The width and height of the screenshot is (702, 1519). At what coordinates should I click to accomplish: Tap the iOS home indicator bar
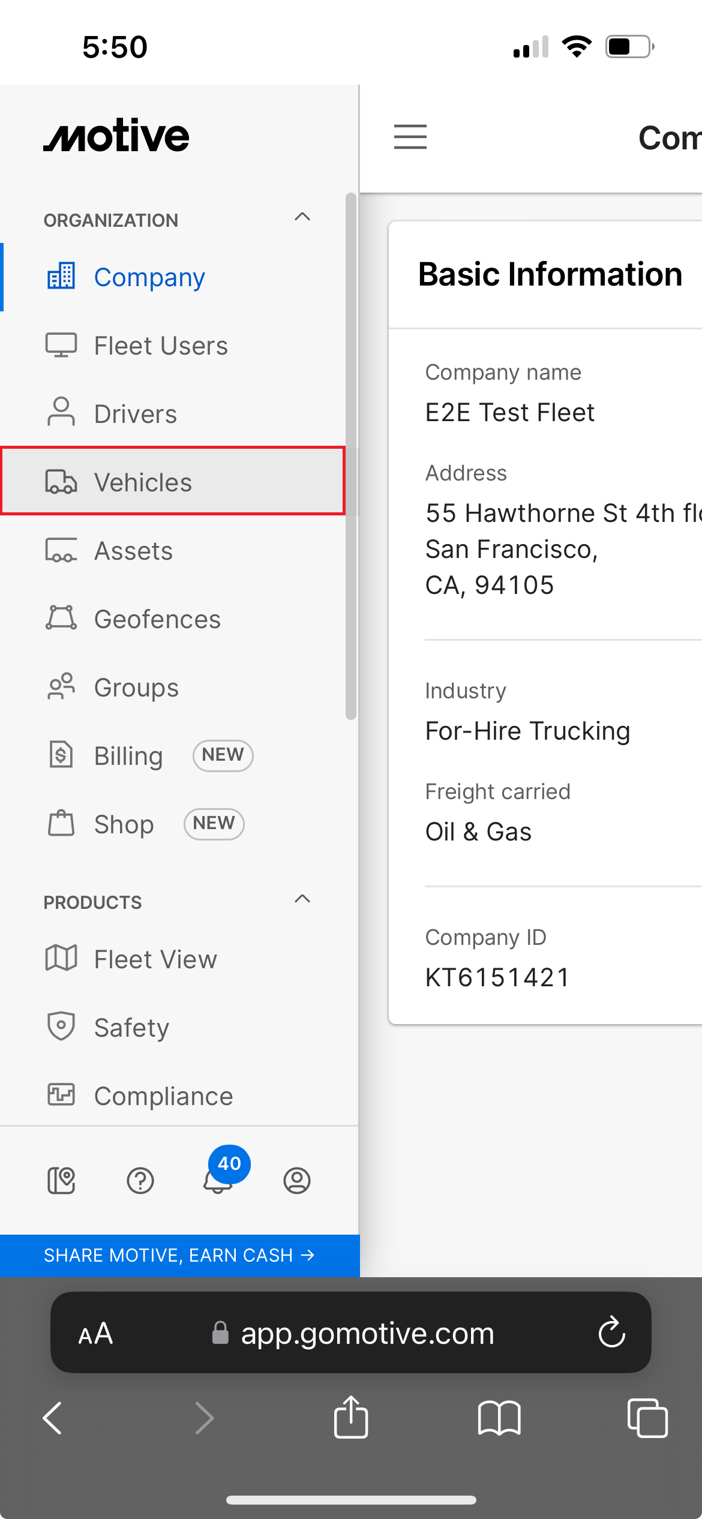point(351,1500)
